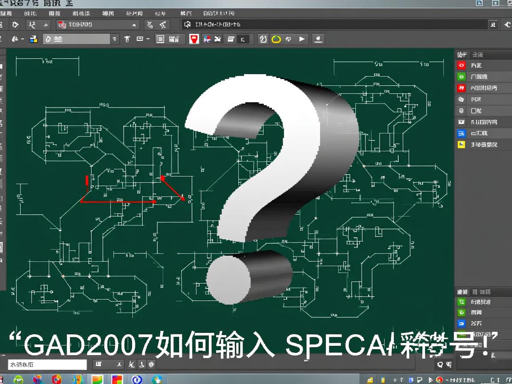Click inside the command input field at bottom
The height and width of the screenshot is (384, 512).
47,364
